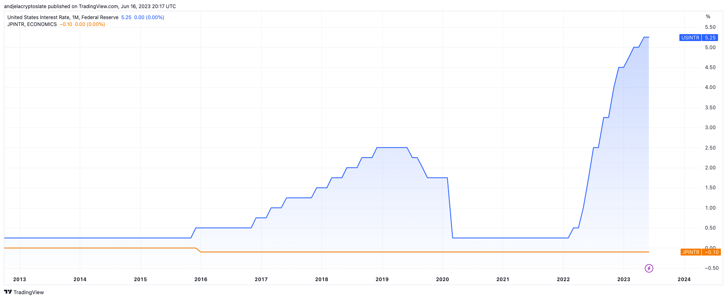
Task: Click the 2024 label on time axis
Action: coord(684,279)
